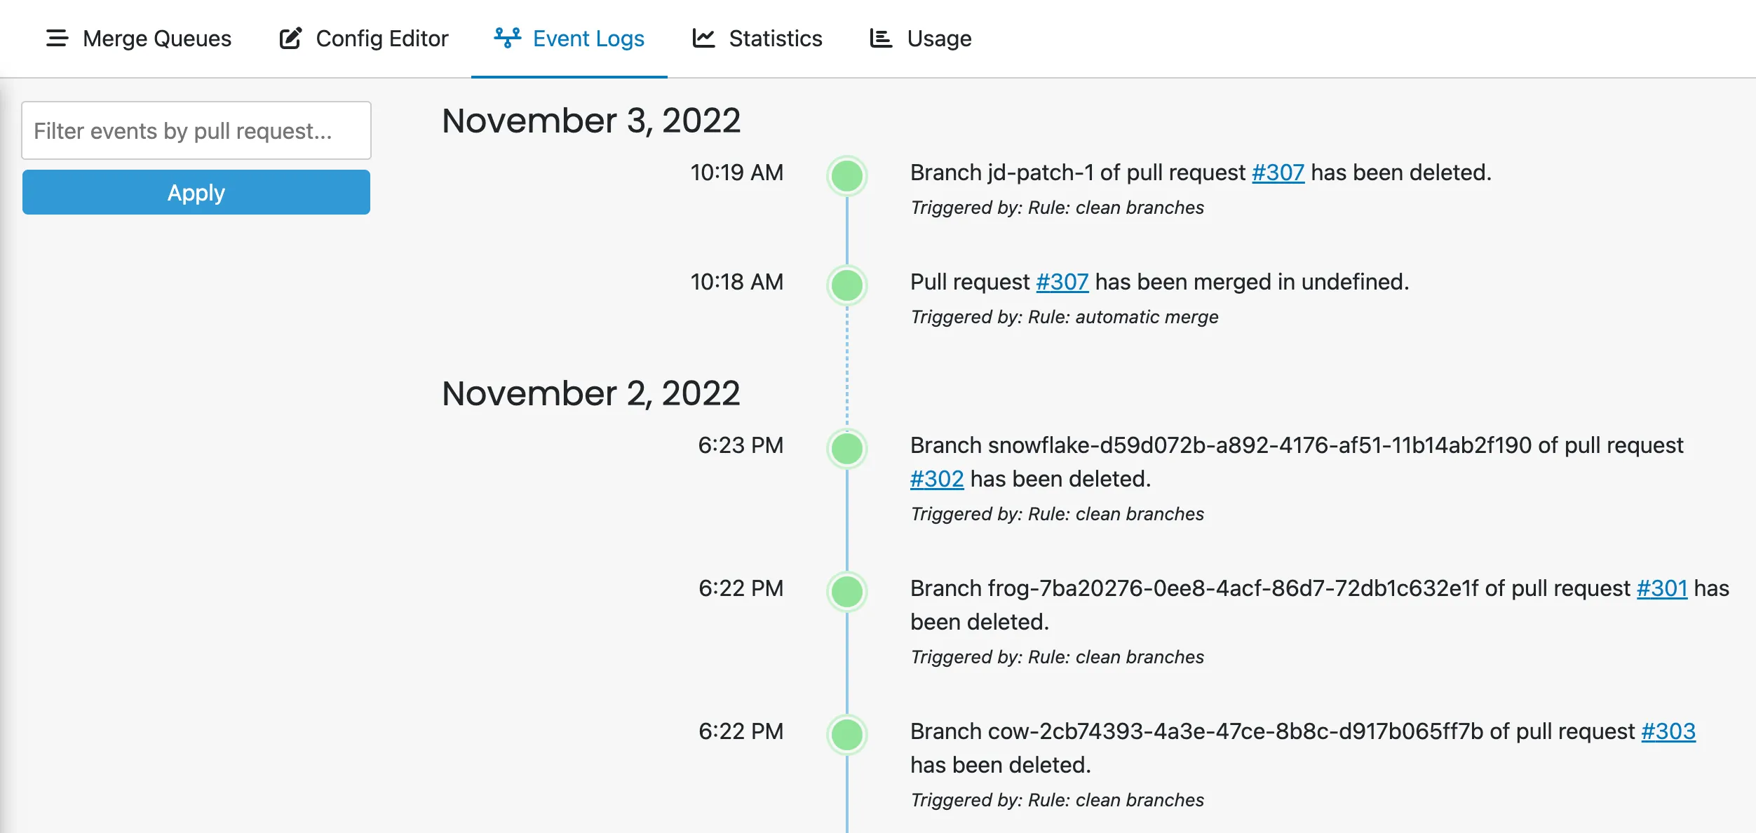Visit the #303 pull request link
This screenshot has width=1756, height=833.
point(1668,731)
